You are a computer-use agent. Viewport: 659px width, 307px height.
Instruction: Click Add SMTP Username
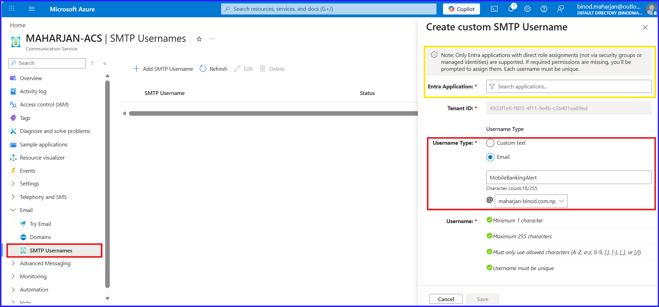(163, 69)
